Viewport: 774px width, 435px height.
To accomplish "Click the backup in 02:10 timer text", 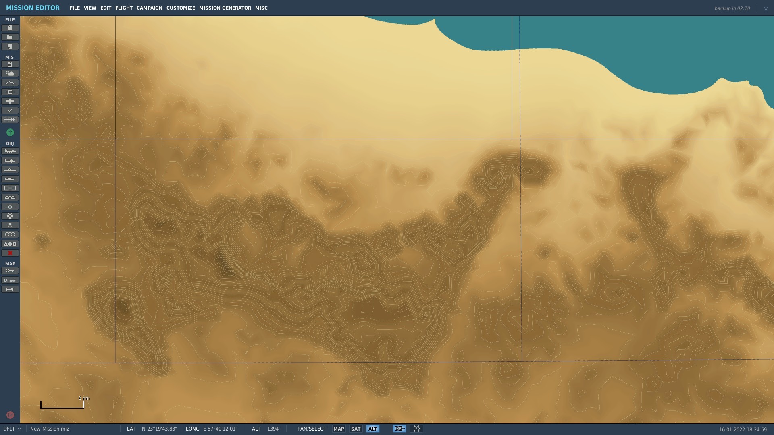I will click(x=732, y=8).
